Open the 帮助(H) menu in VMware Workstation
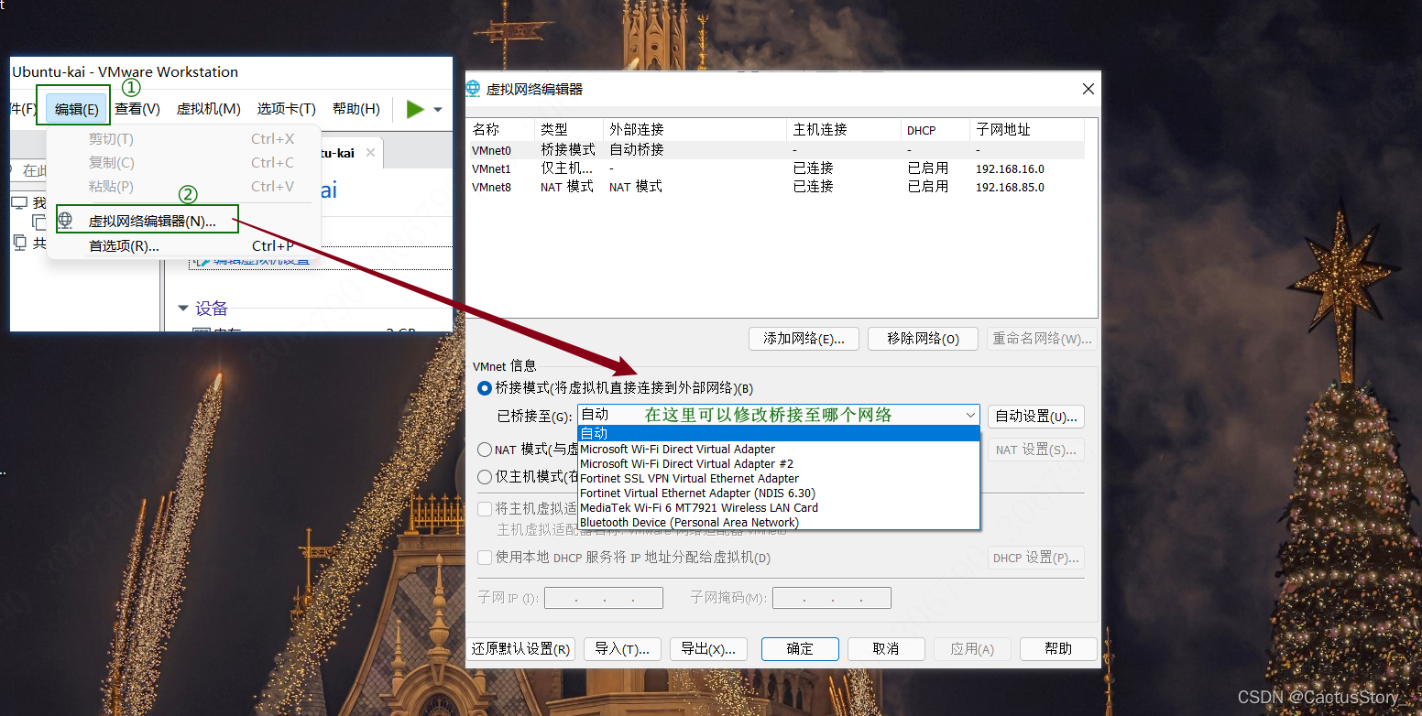 point(356,109)
